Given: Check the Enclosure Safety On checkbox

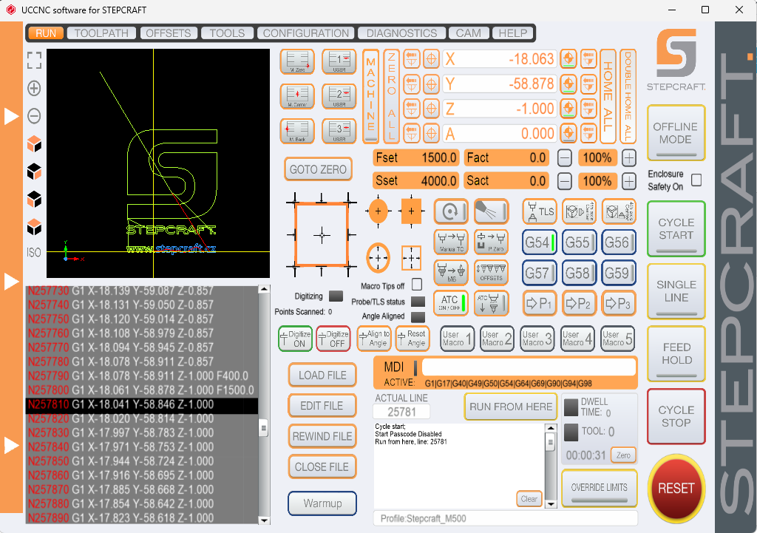Looking at the screenshot, I should (x=696, y=180).
